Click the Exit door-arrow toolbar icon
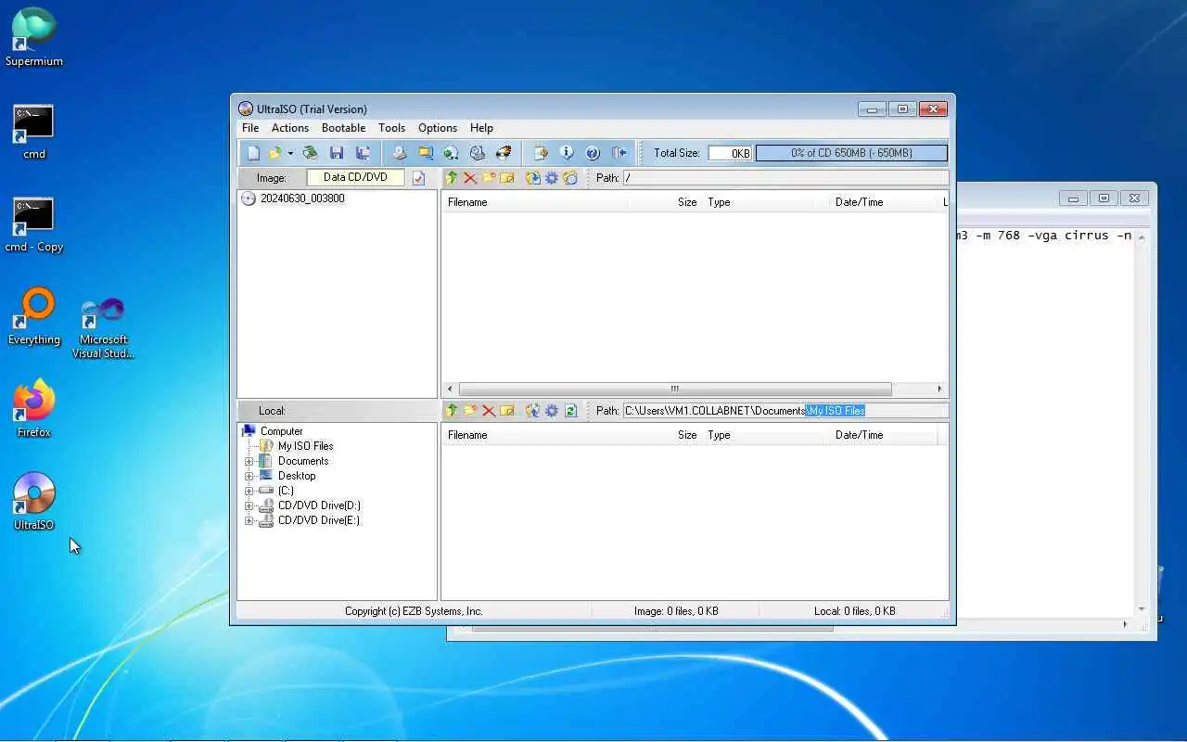This screenshot has height=742, width=1187. [619, 153]
